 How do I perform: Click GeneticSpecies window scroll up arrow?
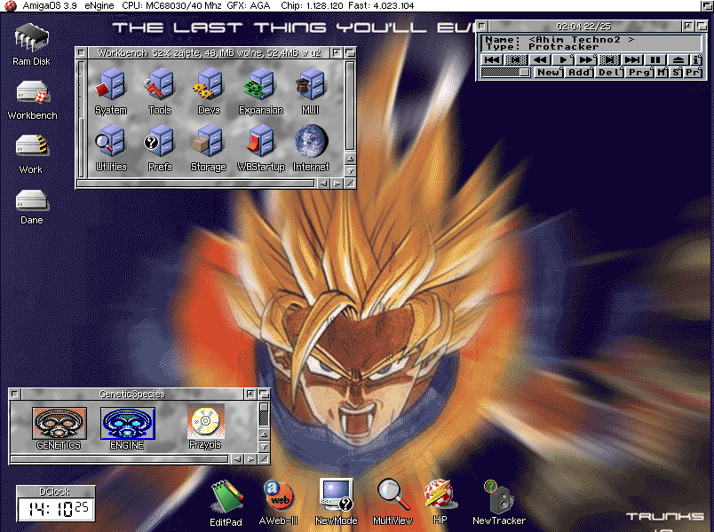coord(264,434)
